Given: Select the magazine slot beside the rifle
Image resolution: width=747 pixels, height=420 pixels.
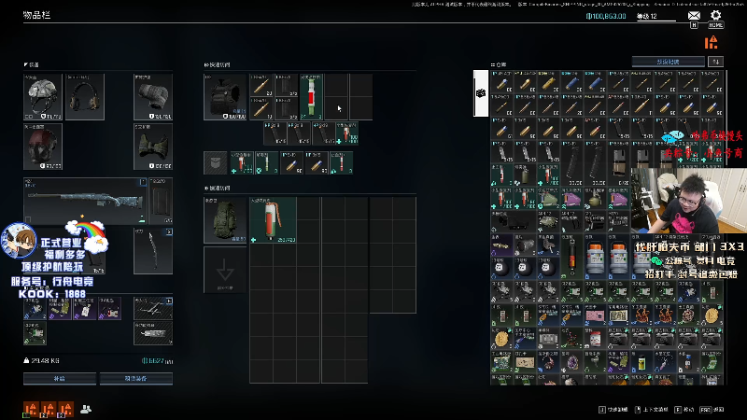Looking at the screenshot, I should [x=161, y=201].
